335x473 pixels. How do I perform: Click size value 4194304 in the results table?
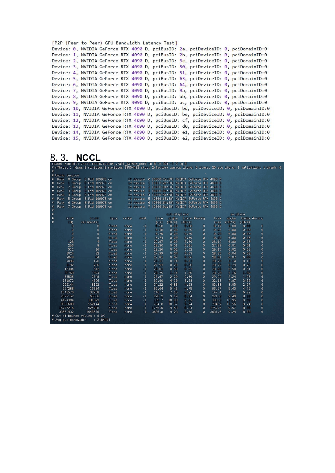tap(67, 300)
